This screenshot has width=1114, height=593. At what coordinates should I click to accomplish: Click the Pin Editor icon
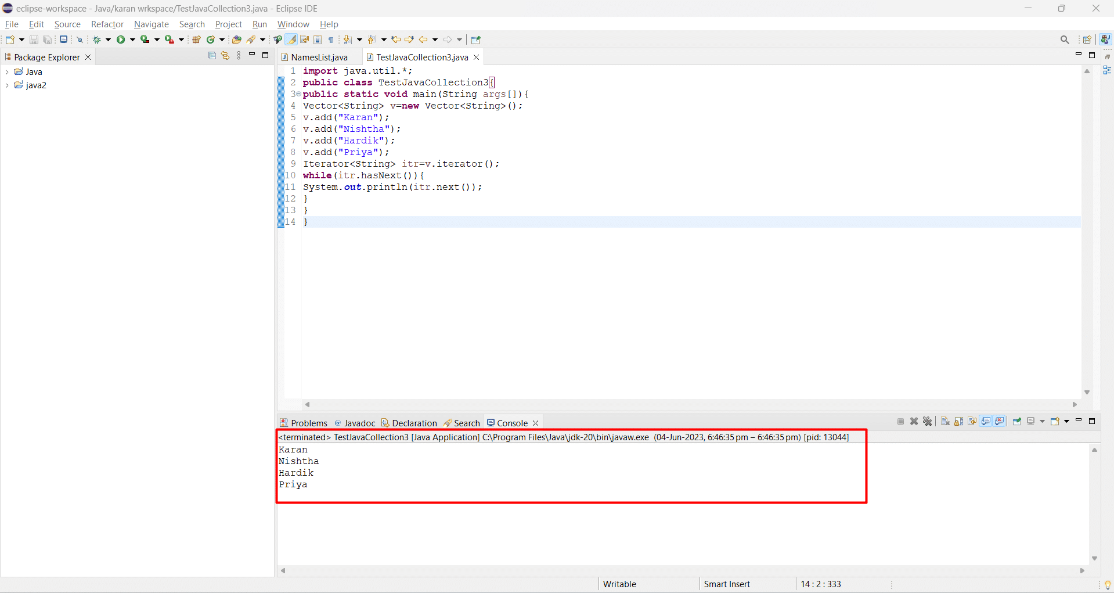coord(476,39)
